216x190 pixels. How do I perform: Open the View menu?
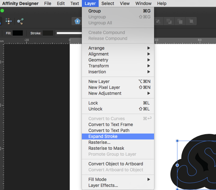coord(125,3)
